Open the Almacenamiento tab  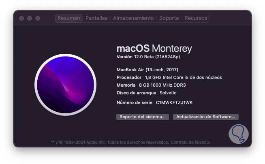(x=133, y=18)
